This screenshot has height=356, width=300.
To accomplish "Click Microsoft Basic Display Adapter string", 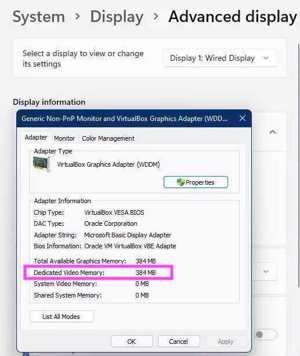I will tap(128, 235).
